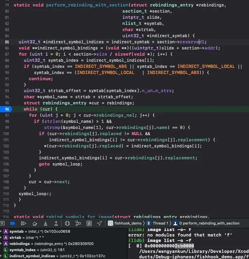Viewport: 249px width, 259px height.
Task: Toggle the breakpoint on line 96
Action: coord(6,109)
